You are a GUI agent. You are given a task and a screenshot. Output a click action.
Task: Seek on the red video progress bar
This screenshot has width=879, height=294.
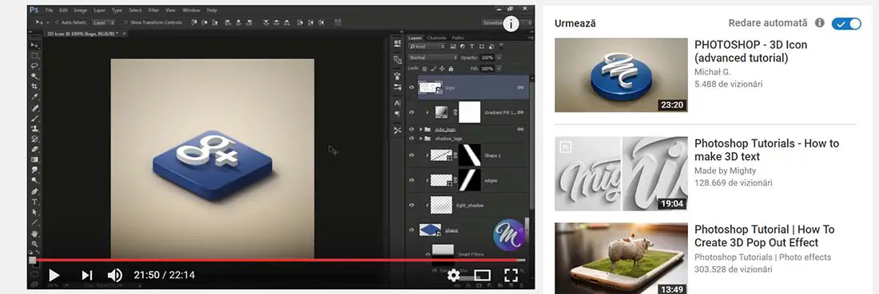(278, 260)
